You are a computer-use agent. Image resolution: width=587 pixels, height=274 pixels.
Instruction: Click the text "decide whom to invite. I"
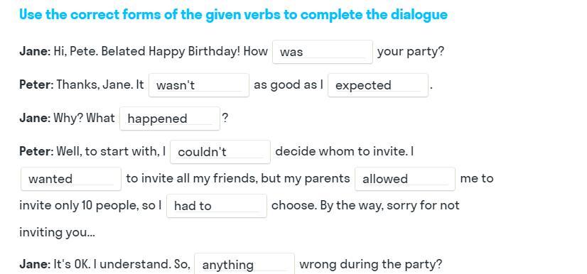[x=344, y=151]
